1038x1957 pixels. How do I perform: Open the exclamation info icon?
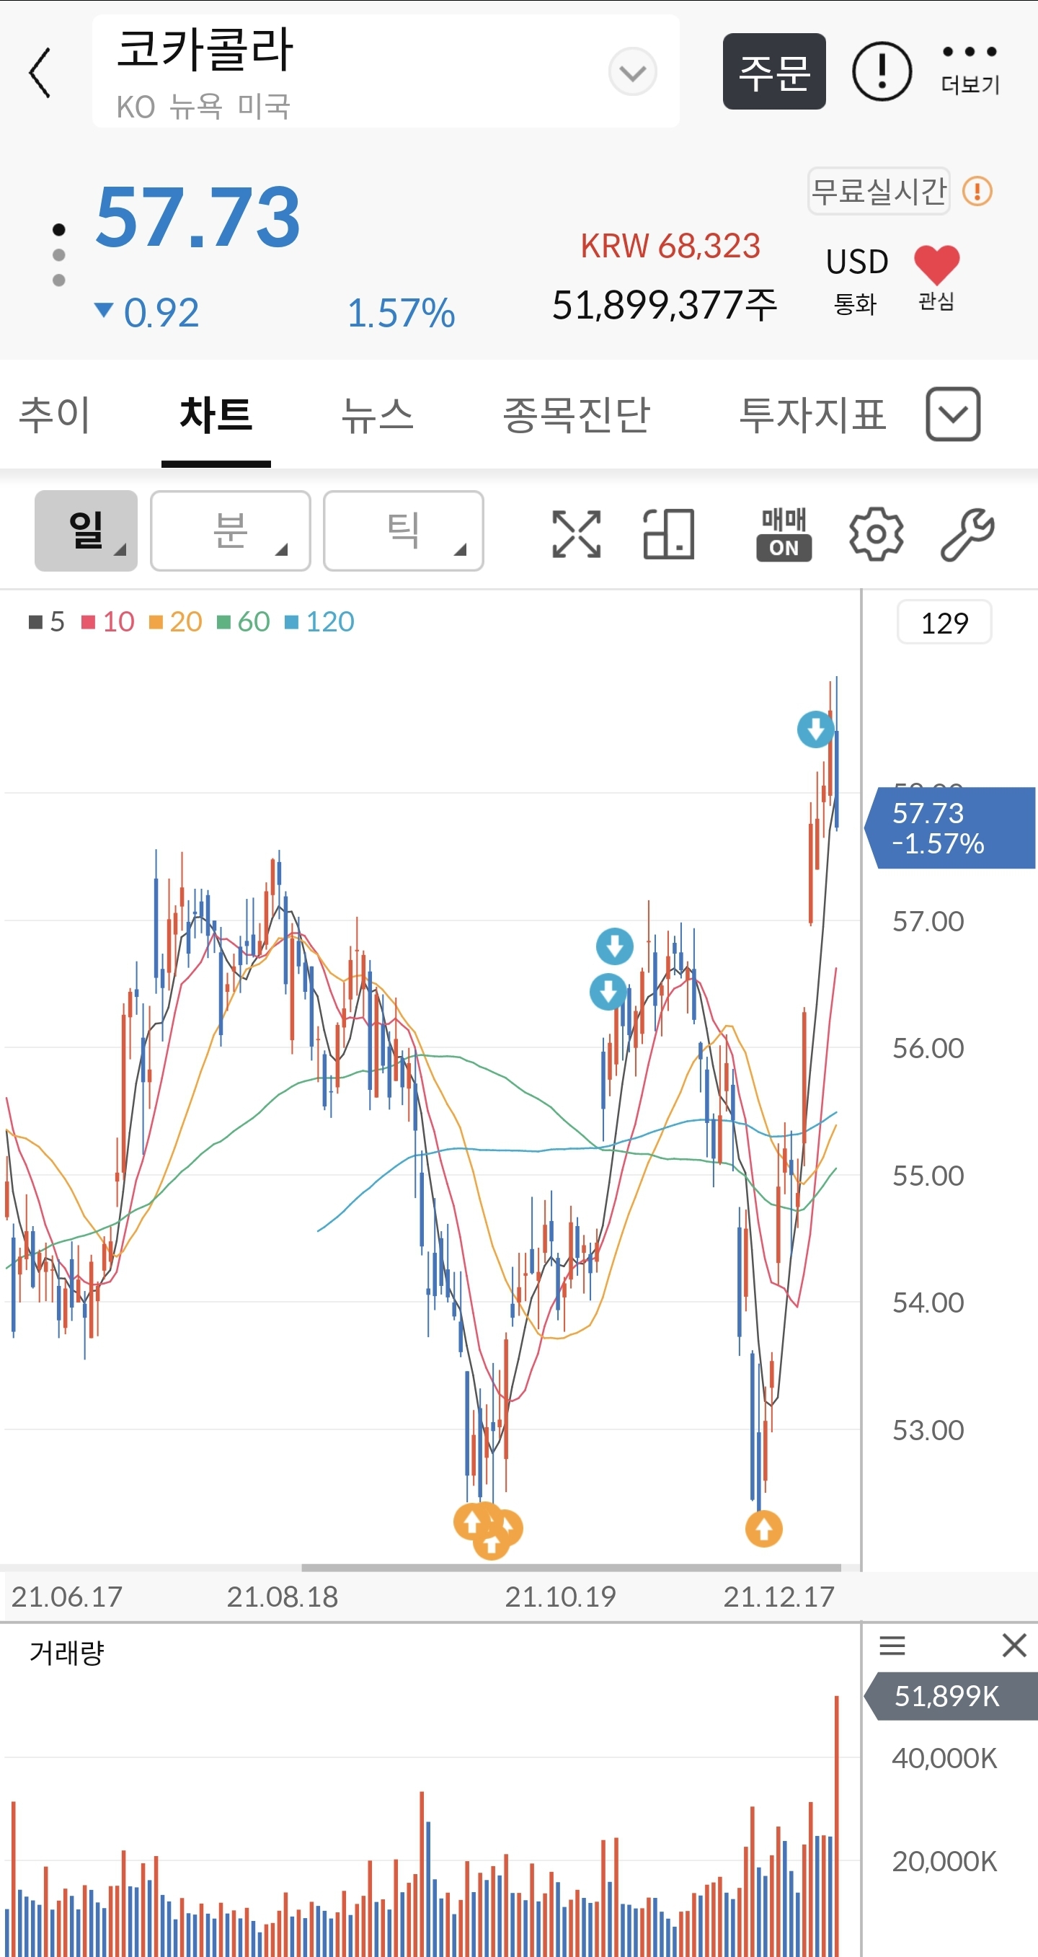click(882, 71)
